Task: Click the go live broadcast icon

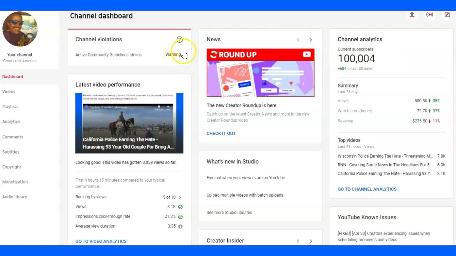Action: click(430, 15)
